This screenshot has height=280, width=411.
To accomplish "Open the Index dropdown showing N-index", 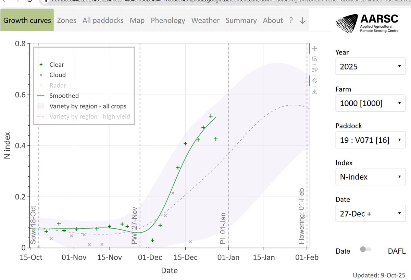I will pyautogui.click(x=371, y=177).
